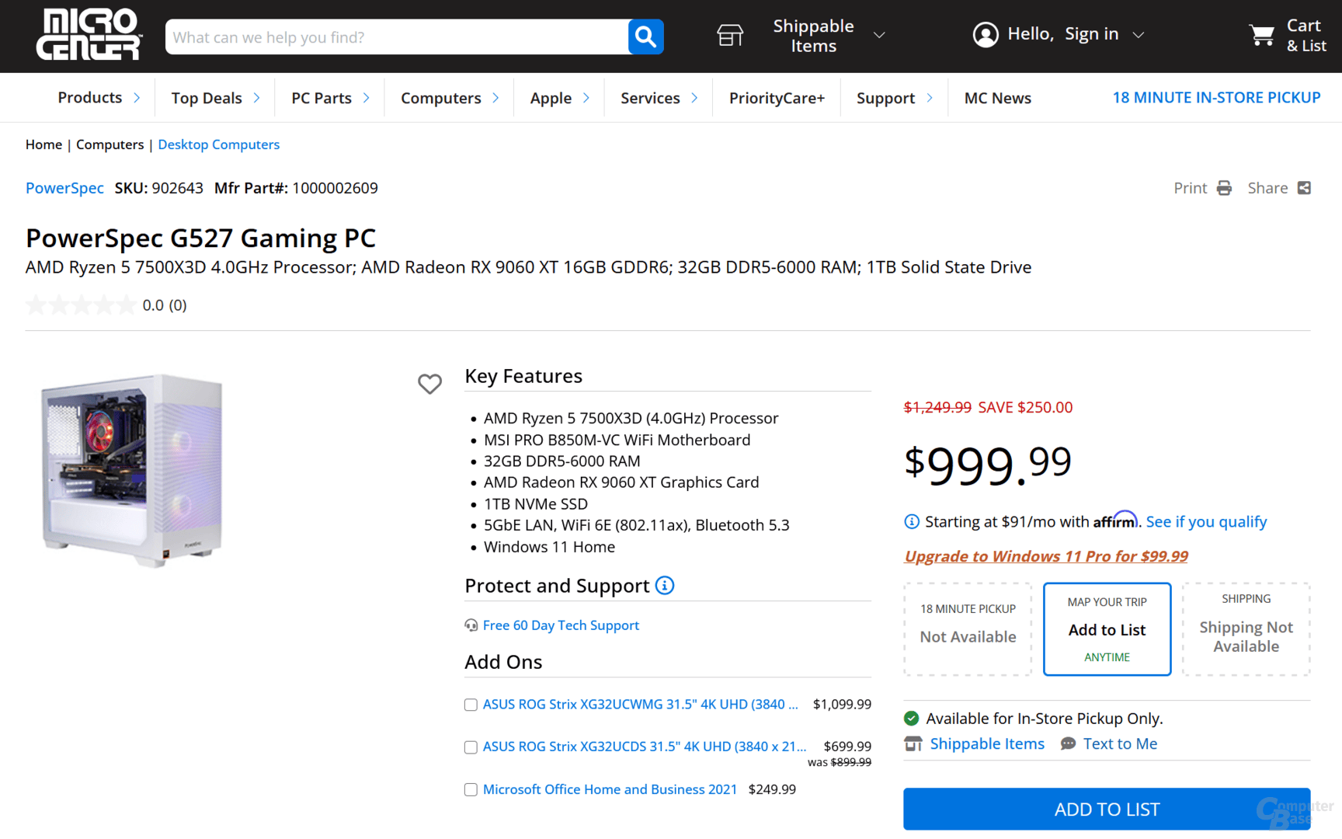Select the Microsoft Office Home and Business 2021 checkbox
1342x839 pixels.
[x=471, y=789]
